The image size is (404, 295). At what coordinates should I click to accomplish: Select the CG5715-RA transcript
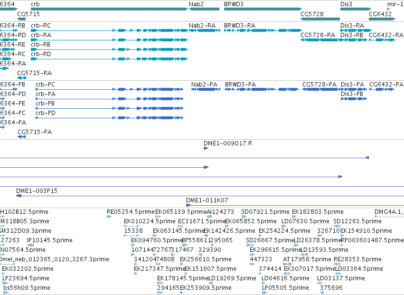tap(22, 78)
